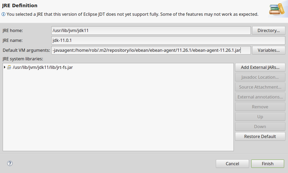Select /usr/lib/jvm/jdk11/lib/jrt-fs.jar entry
288x173 pixels.
[43, 67]
